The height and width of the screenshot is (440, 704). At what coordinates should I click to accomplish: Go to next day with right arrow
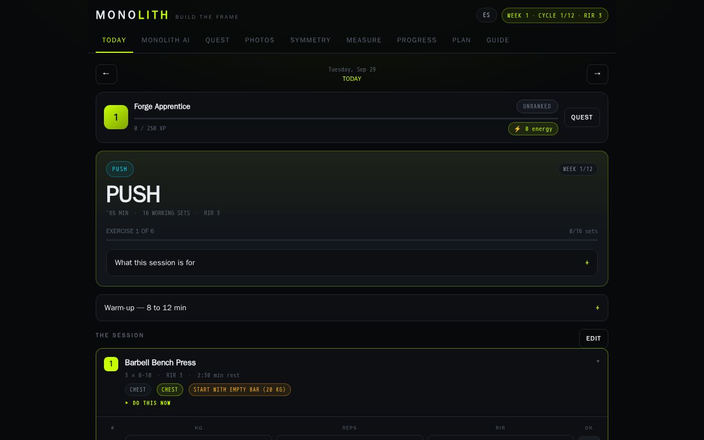pyautogui.click(x=597, y=74)
